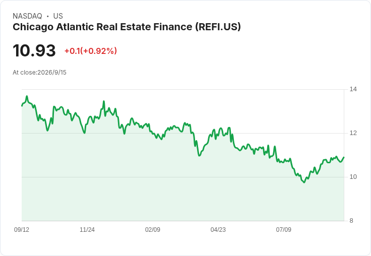Click the US market label
The height and width of the screenshot is (256, 371).
point(58,16)
